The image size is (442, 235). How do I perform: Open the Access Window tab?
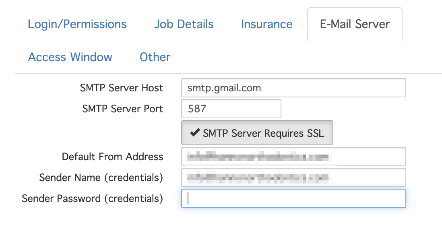[x=70, y=57]
